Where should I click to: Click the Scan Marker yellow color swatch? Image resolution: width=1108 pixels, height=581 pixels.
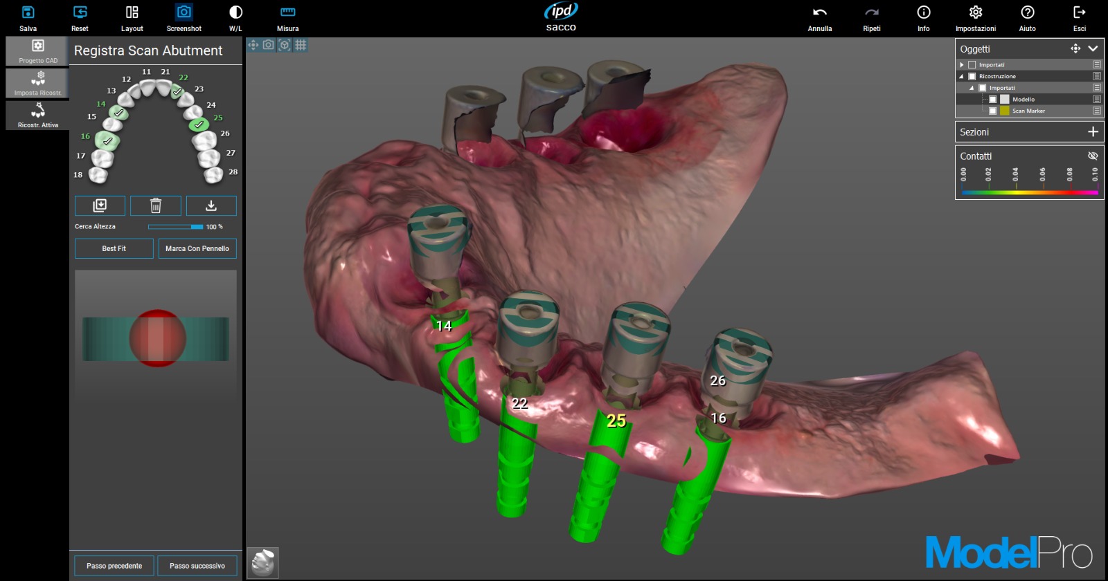pos(1005,111)
